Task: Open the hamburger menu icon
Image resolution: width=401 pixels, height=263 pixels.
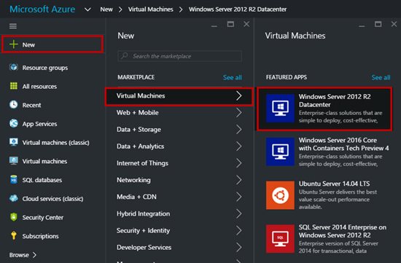Action: pos(13,25)
